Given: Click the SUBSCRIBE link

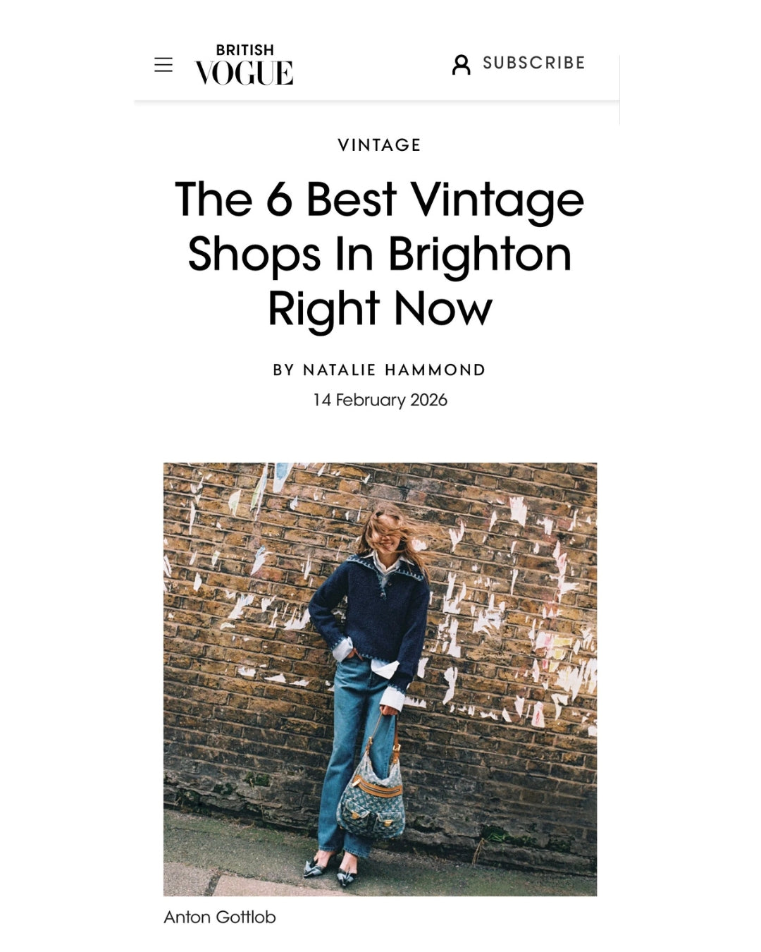Looking at the screenshot, I should (533, 63).
